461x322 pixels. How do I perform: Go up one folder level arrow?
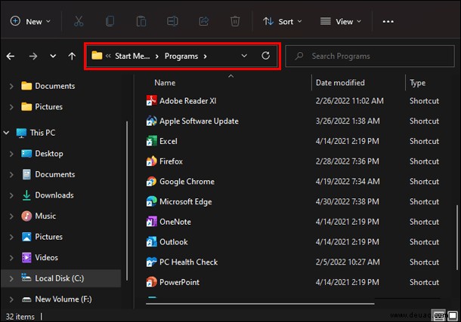(x=72, y=56)
